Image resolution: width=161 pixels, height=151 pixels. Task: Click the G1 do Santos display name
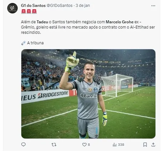pos(33,6)
